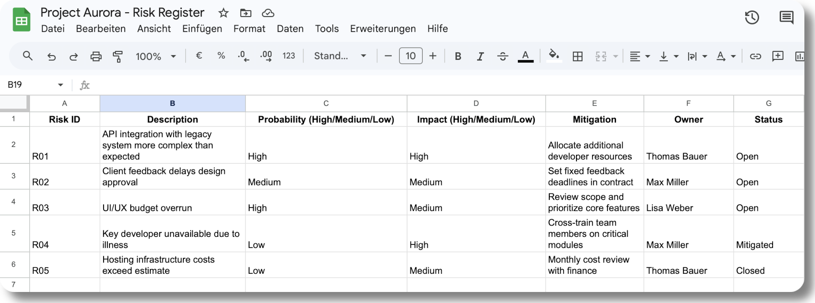
Task: Open the Tools menu
Action: click(x=327, y=28)
